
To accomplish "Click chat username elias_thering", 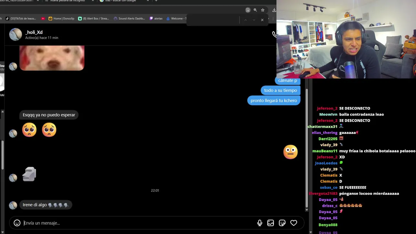I will point(325,133).
